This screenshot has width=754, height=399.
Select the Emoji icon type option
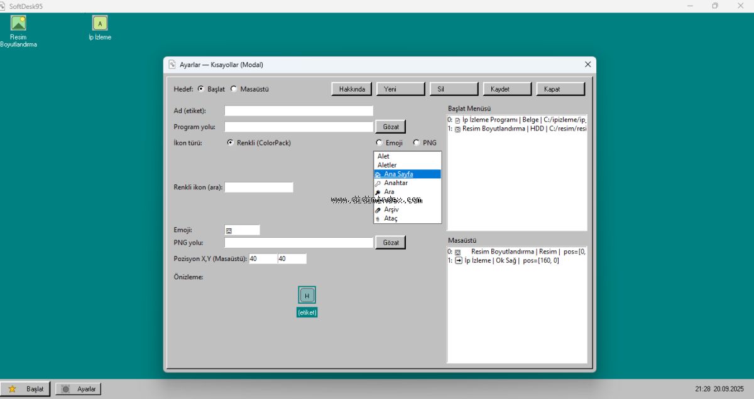pyautogui.click(x=379, y=143)
